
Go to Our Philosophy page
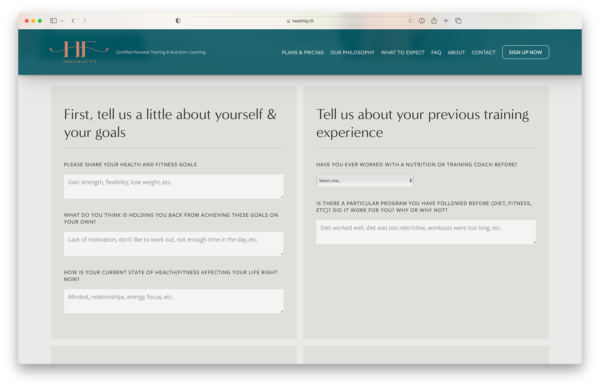352,52
